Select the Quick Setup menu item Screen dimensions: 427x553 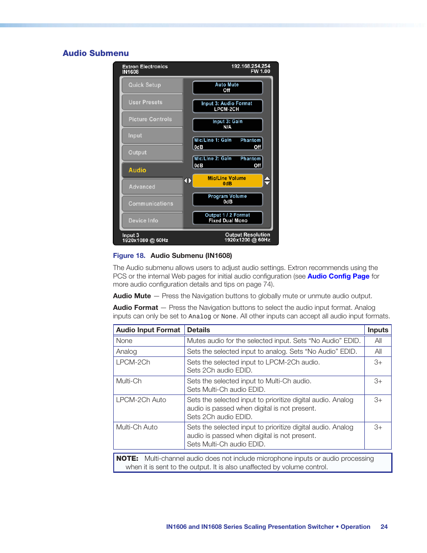pos(152,85)
